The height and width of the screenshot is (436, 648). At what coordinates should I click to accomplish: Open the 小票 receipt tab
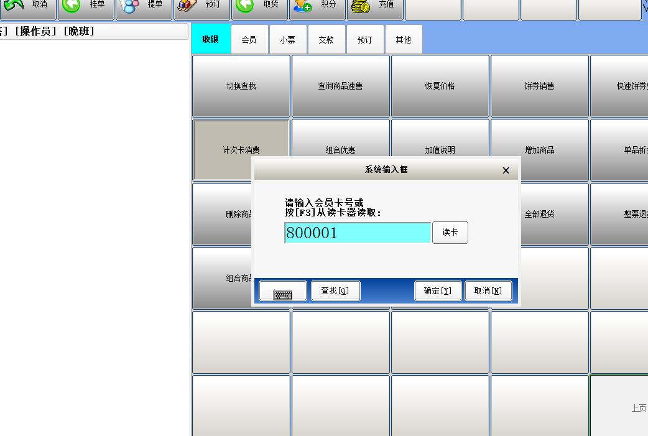pos(288,39)
